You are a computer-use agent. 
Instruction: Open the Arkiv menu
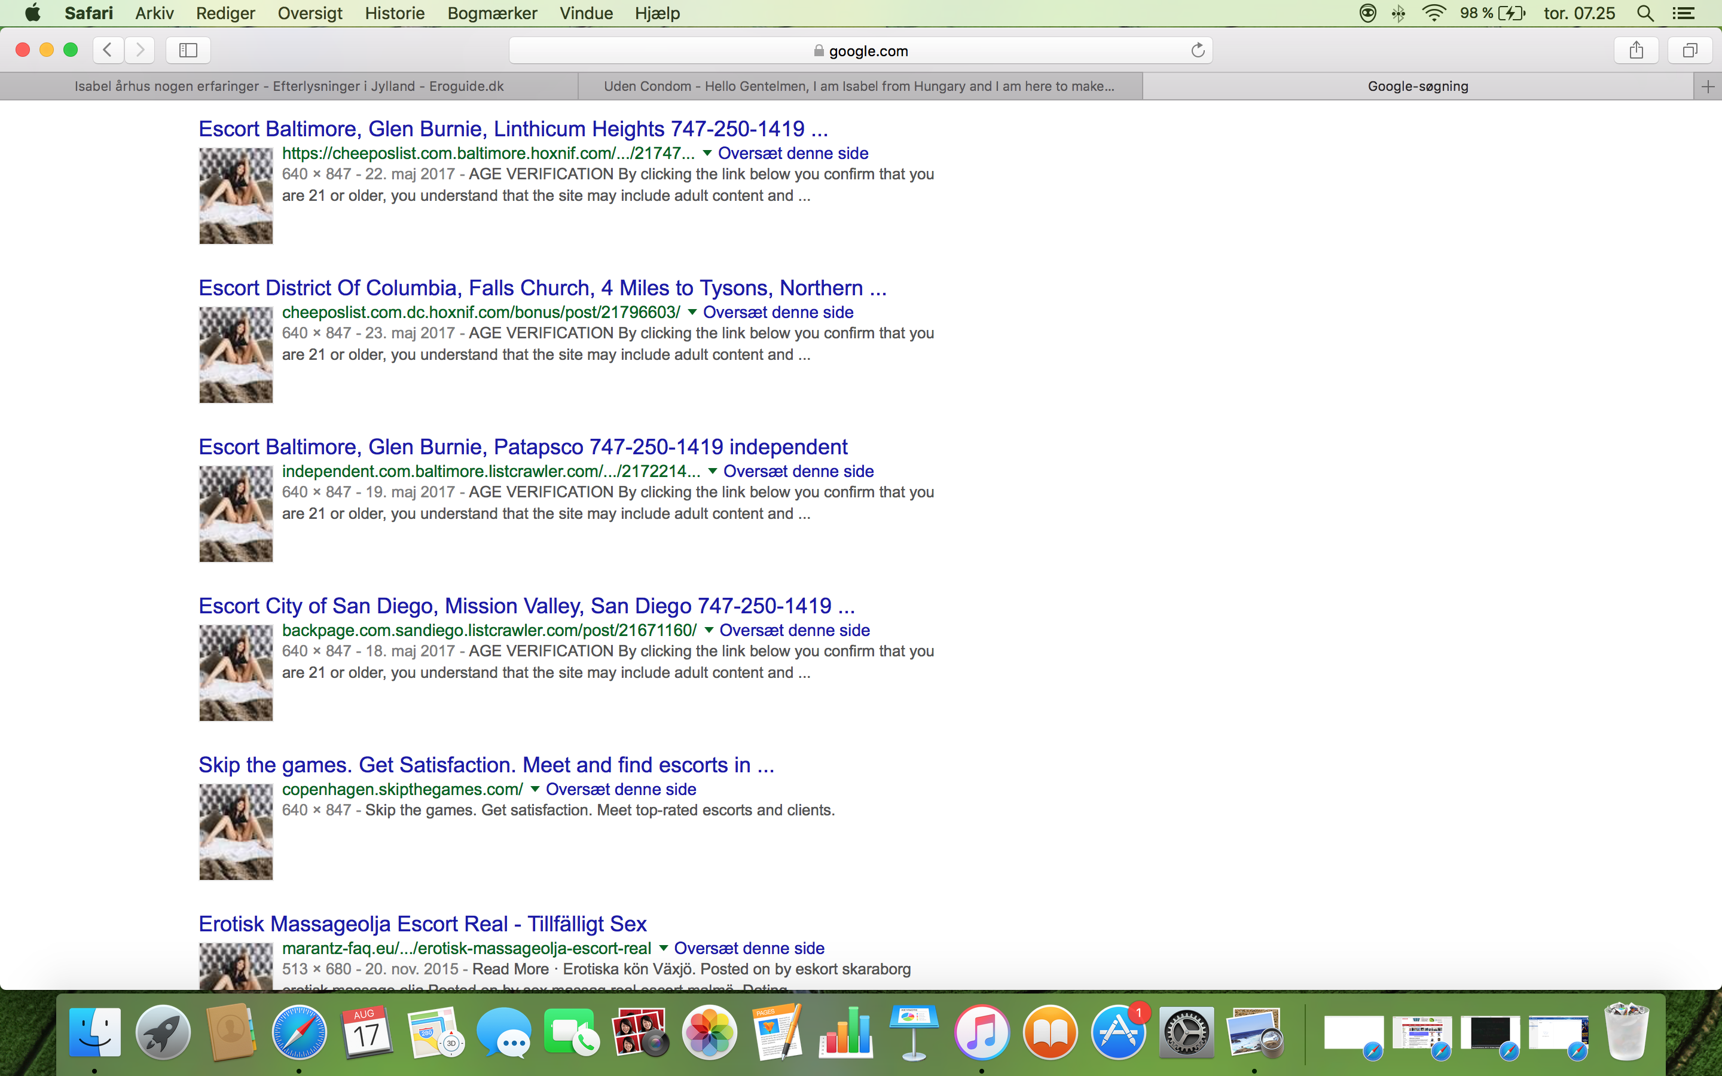click(154, 13)
